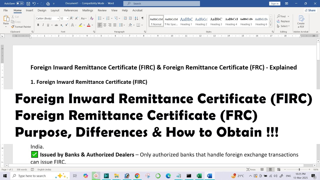This screenshot has height=180, width=320.
Task: Click the Paste clipboard icon
Action: point(6,18)
